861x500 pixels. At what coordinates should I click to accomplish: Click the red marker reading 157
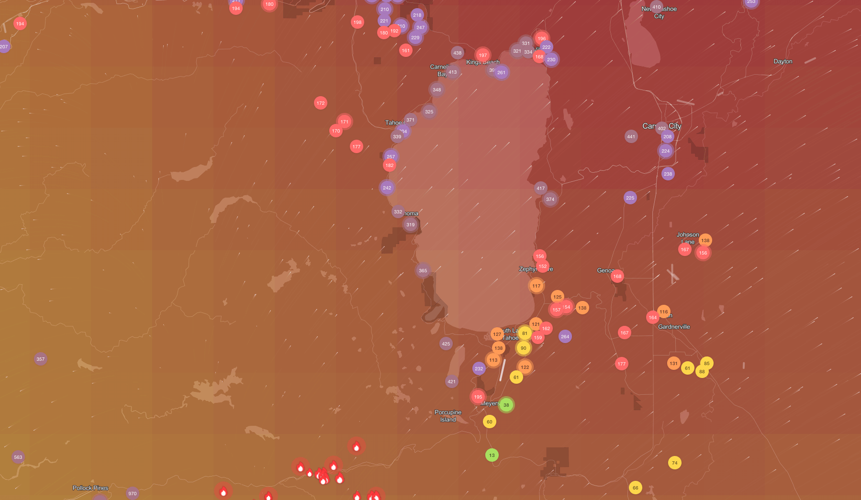tap(557, 310)
